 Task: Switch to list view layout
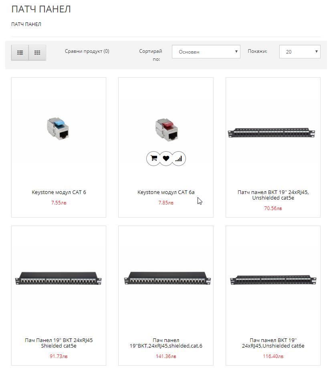[20, 53]
